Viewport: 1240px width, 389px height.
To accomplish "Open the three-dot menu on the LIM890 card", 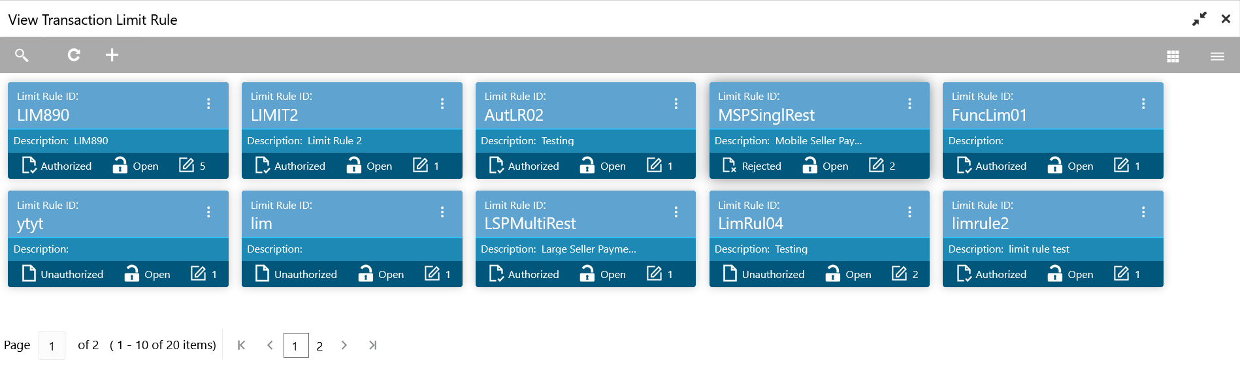I will pos(208,104).
